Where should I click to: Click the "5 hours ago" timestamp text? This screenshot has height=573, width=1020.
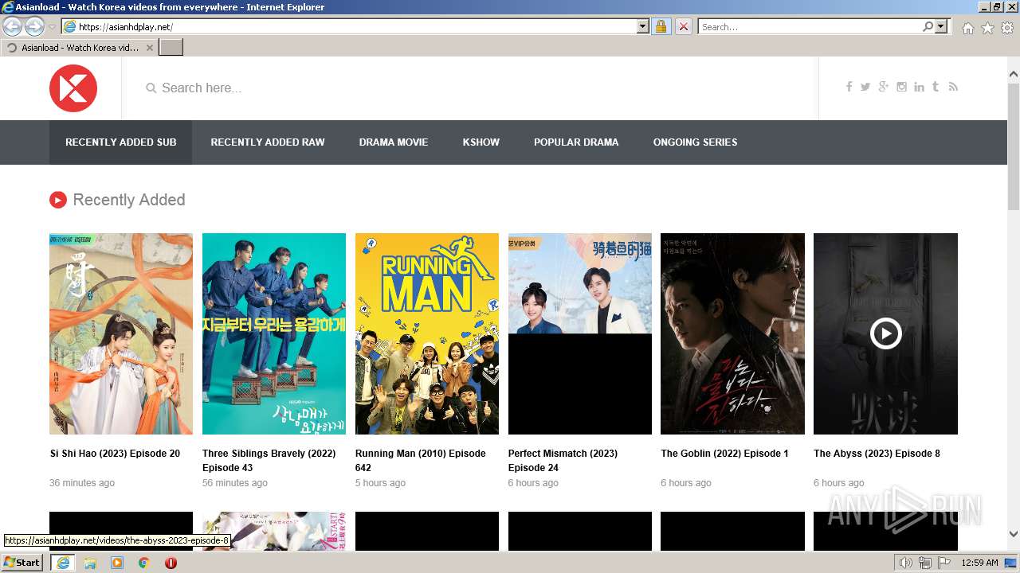point(380,483)
